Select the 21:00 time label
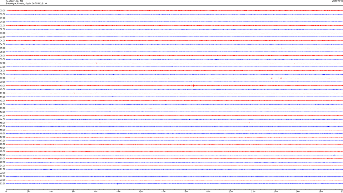 [3, 165]
